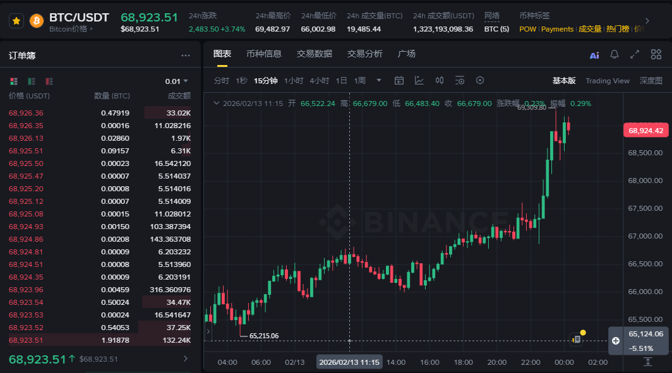Viewport: 672px width, 373px height.
Task: Open the Bitcoin价格 link
Action: pos(71,29)
